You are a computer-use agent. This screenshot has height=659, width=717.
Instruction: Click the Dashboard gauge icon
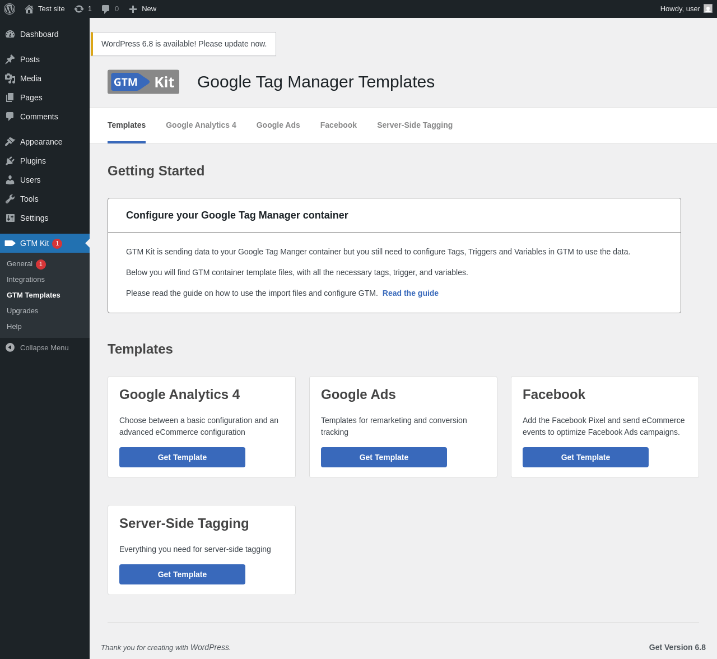10,34
